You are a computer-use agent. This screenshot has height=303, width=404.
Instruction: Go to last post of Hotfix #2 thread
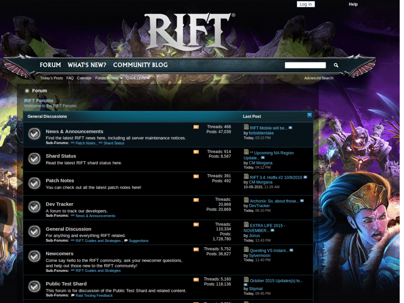305,177
